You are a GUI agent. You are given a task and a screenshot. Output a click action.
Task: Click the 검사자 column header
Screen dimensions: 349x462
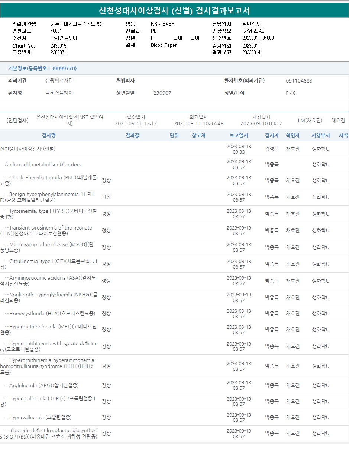(272, 135)
